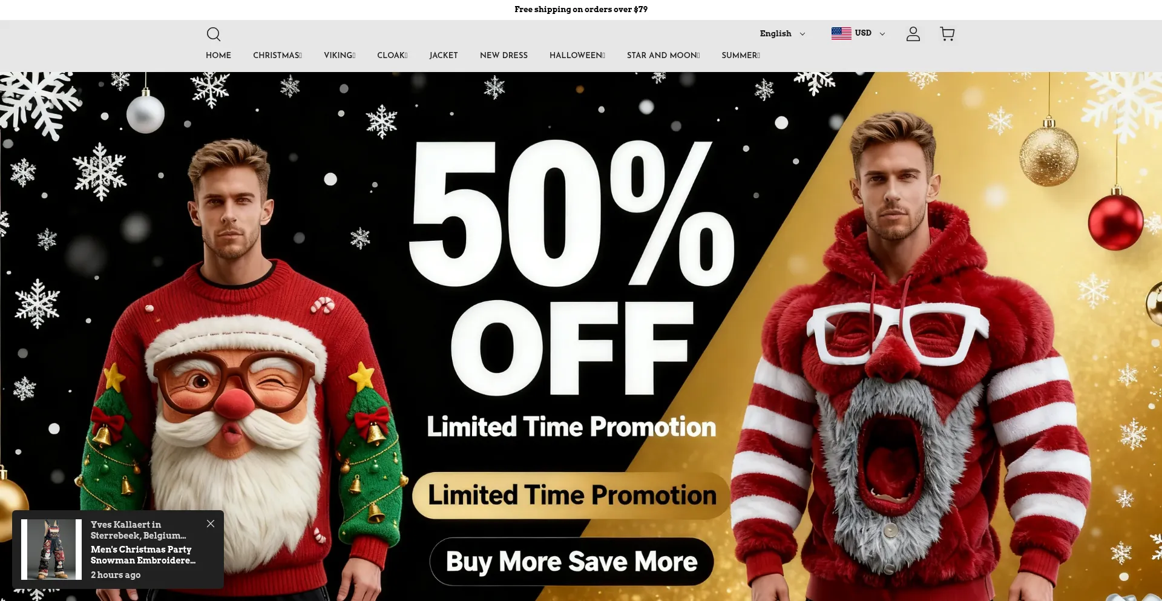Click the Buy More Save More button
1162x601 pixels.
pos(571,562)
